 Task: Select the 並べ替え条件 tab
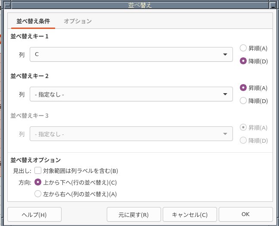click(x=33, y=21)
